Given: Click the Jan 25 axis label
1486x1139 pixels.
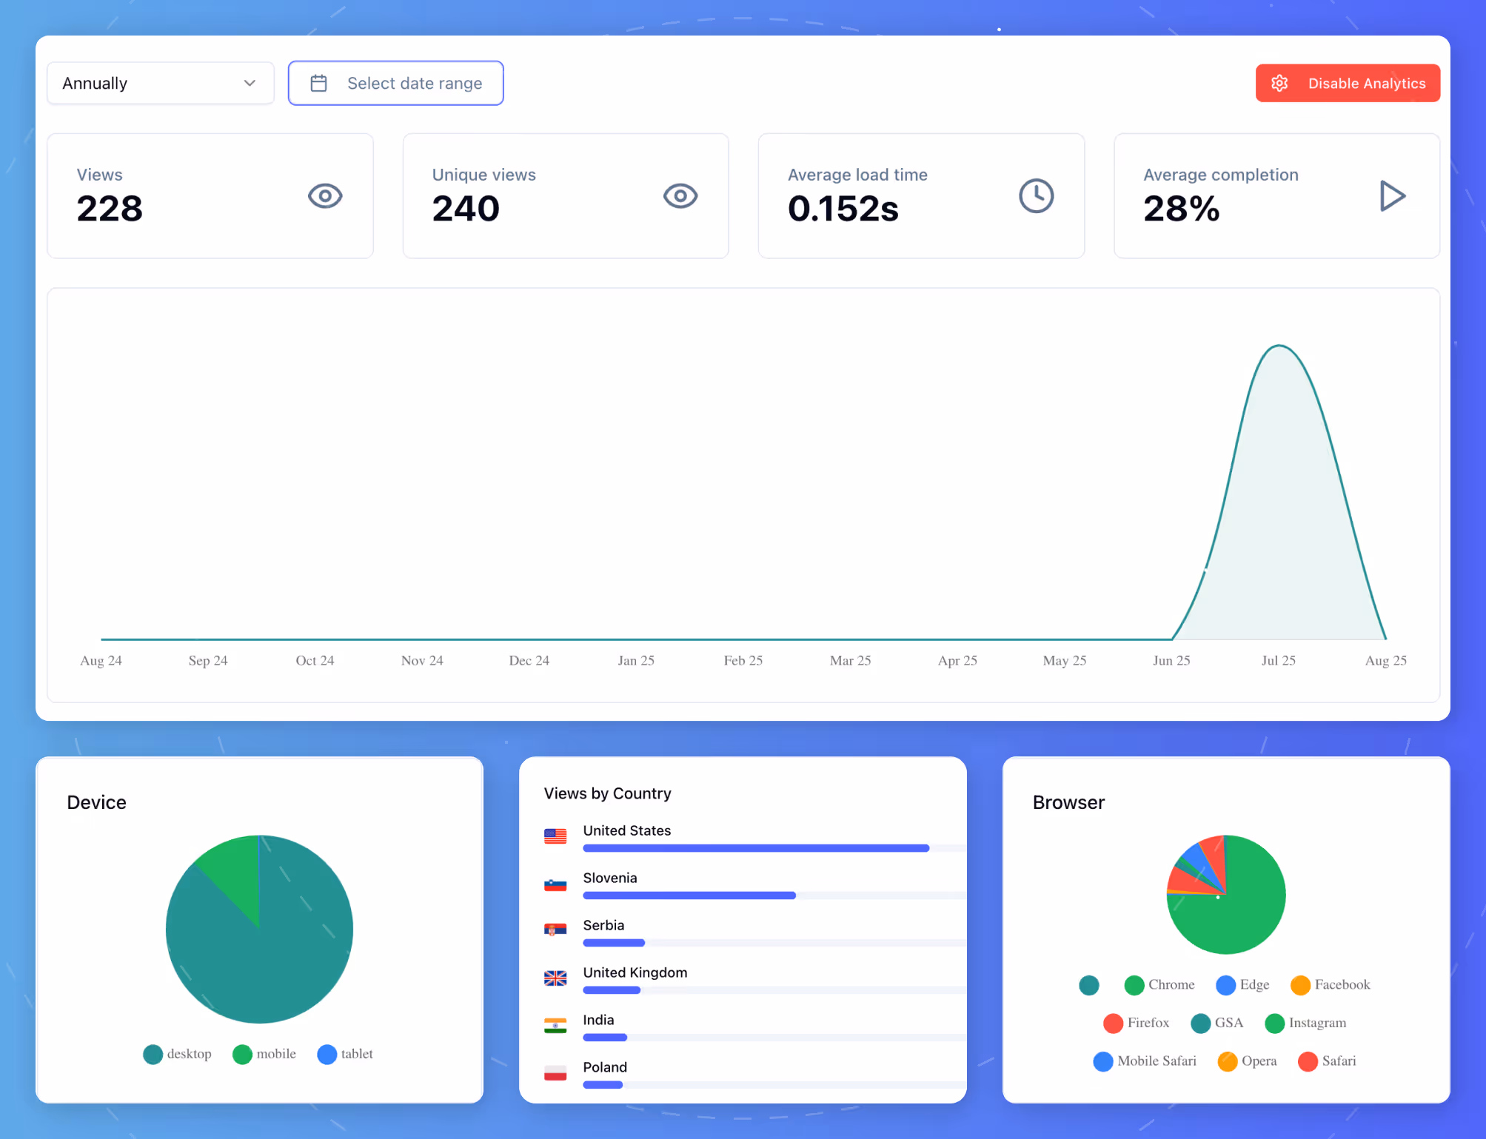Looking at the screenshot, I should [x=636, y=660].
